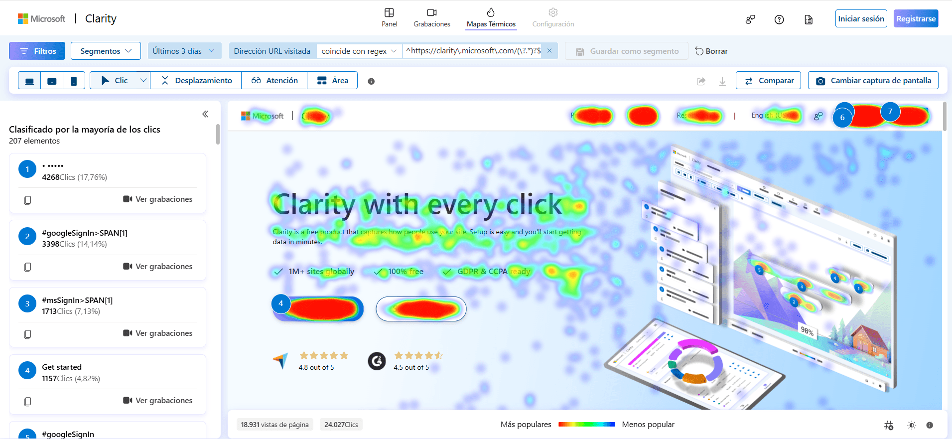
Task: Switch to Desplazamiento heatmap
Action: [196, 80]
